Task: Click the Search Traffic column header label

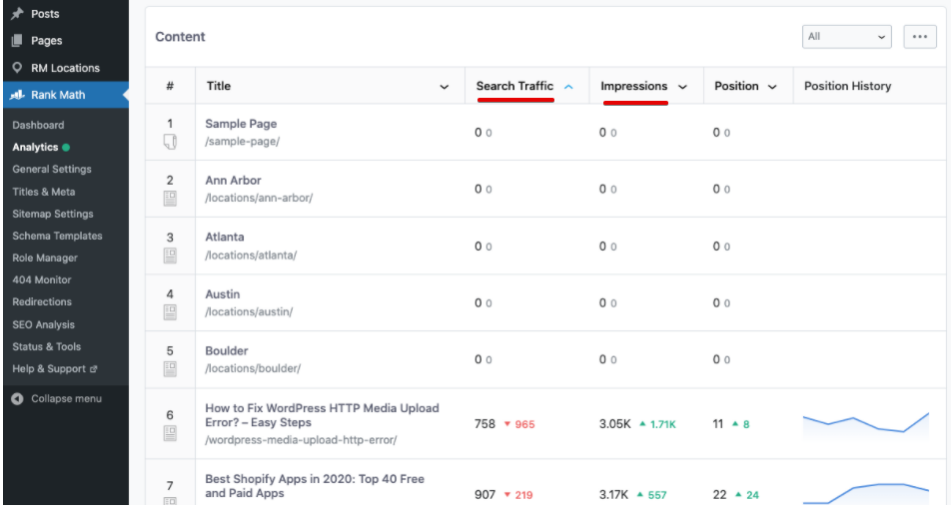Action: [514, 86]
